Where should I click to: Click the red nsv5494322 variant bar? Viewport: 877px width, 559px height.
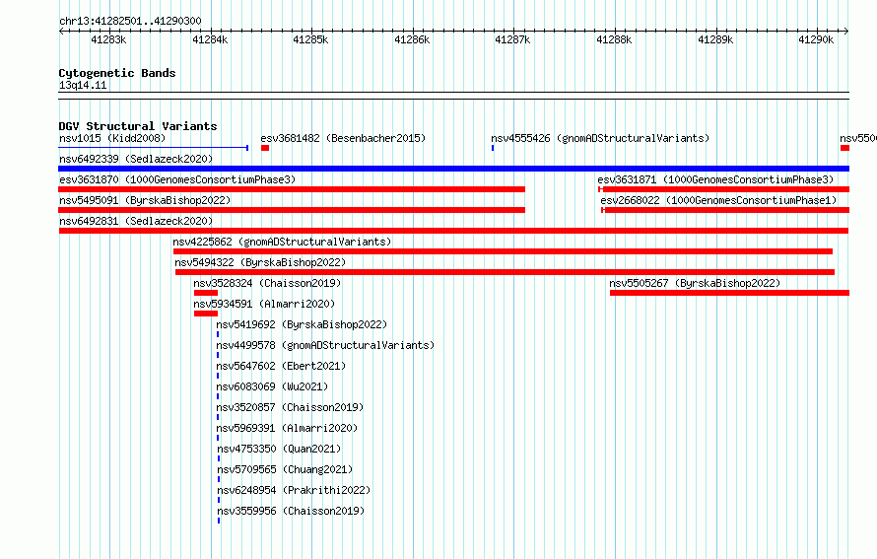[506, 272]
